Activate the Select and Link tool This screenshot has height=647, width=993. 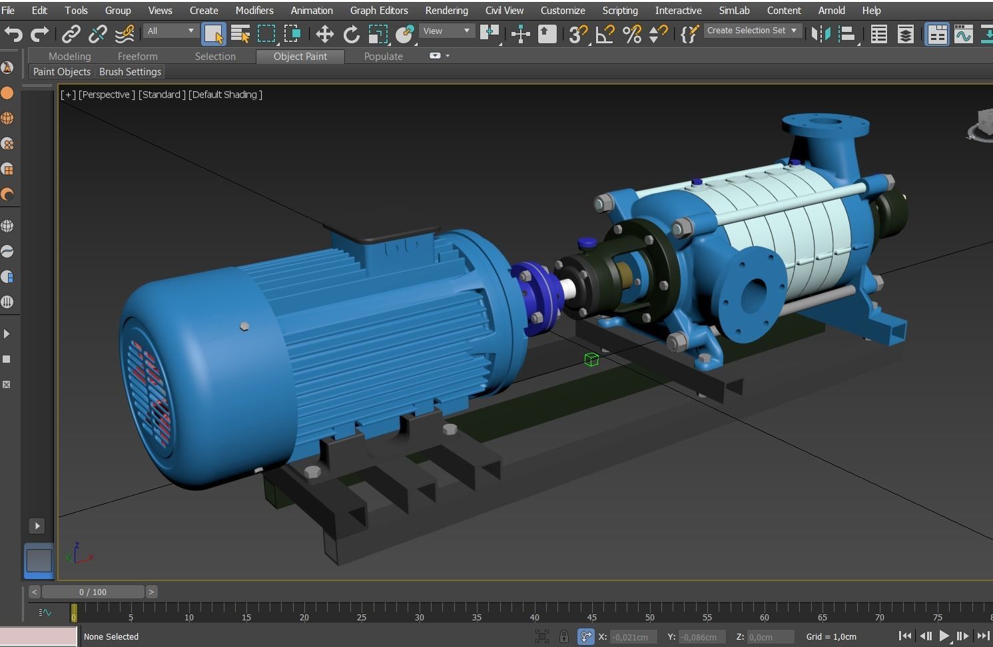71,34
